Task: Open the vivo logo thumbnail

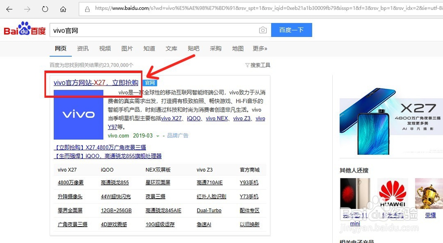Action: point(78,114)
